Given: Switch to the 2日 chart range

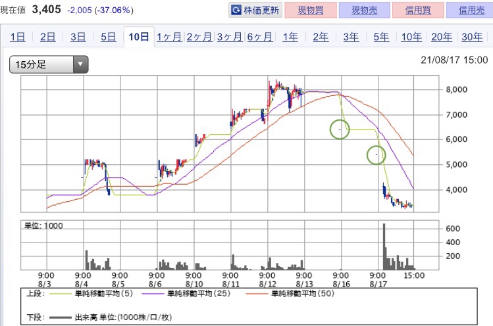Looking at the screenshot, I should tap(48, 37).
